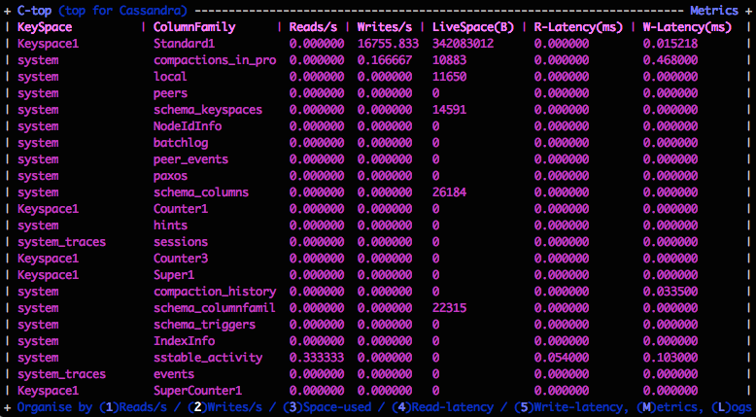This screenshot has height=417, width=756.
Task: Select the schema_columnfamil row
Action: click(x=378, y=307)
